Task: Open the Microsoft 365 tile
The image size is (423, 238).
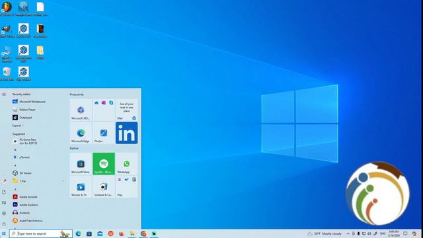Action: 81,110
